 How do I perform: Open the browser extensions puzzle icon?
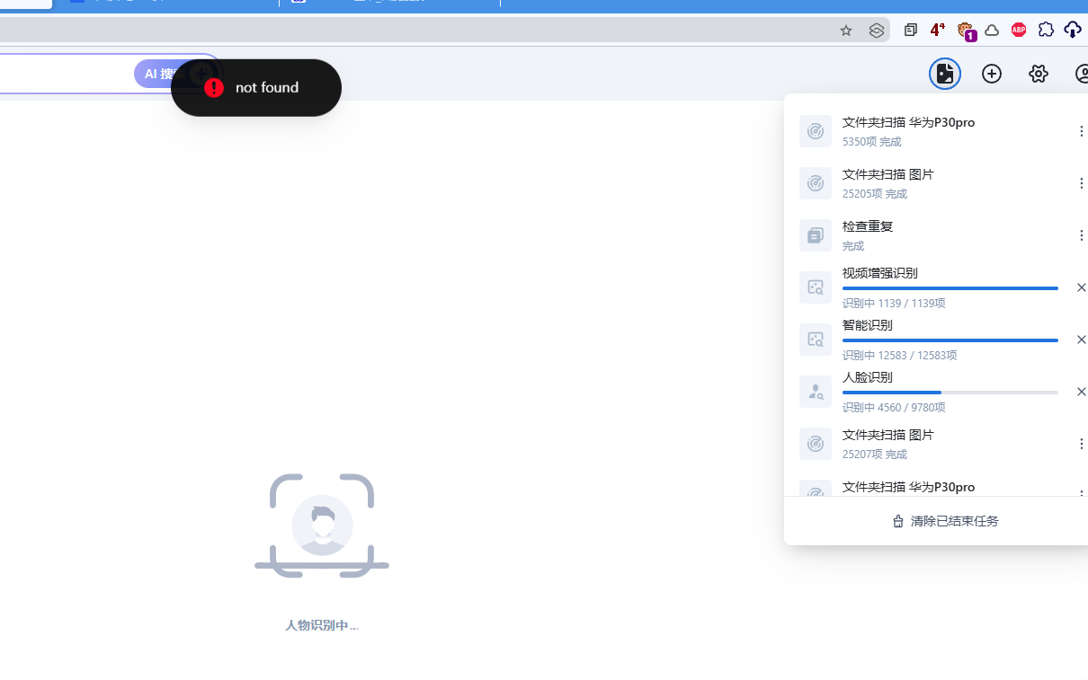pyautogui.click(x=1046, y=30)
